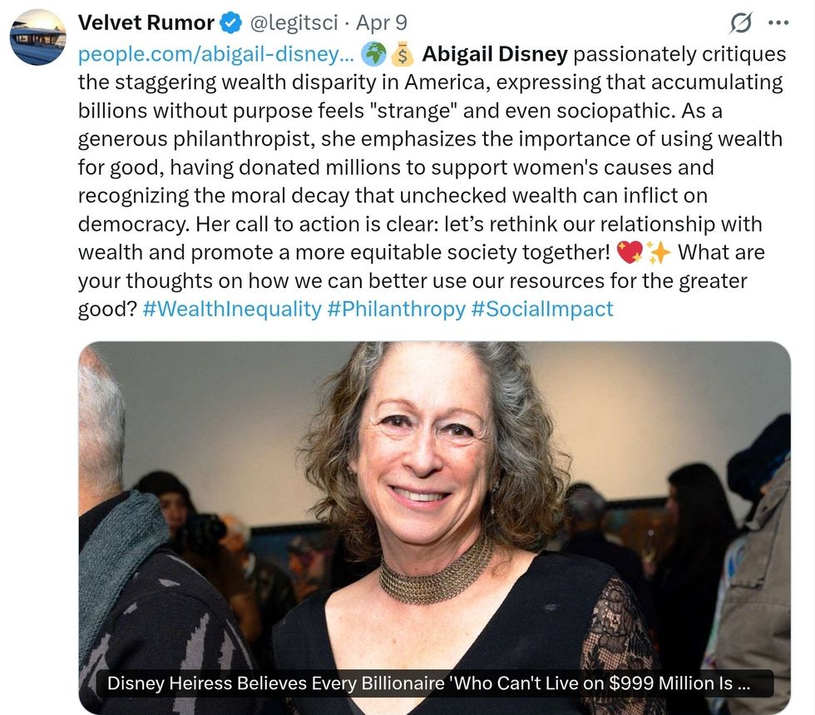Visit the @legitsci handle
The width and height of the screenshot is (815, 715).
[288, 23]
